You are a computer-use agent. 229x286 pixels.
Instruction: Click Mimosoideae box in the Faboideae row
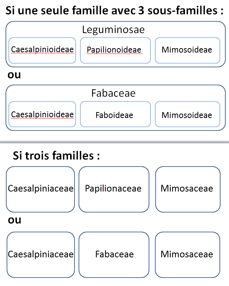(187, 115)
